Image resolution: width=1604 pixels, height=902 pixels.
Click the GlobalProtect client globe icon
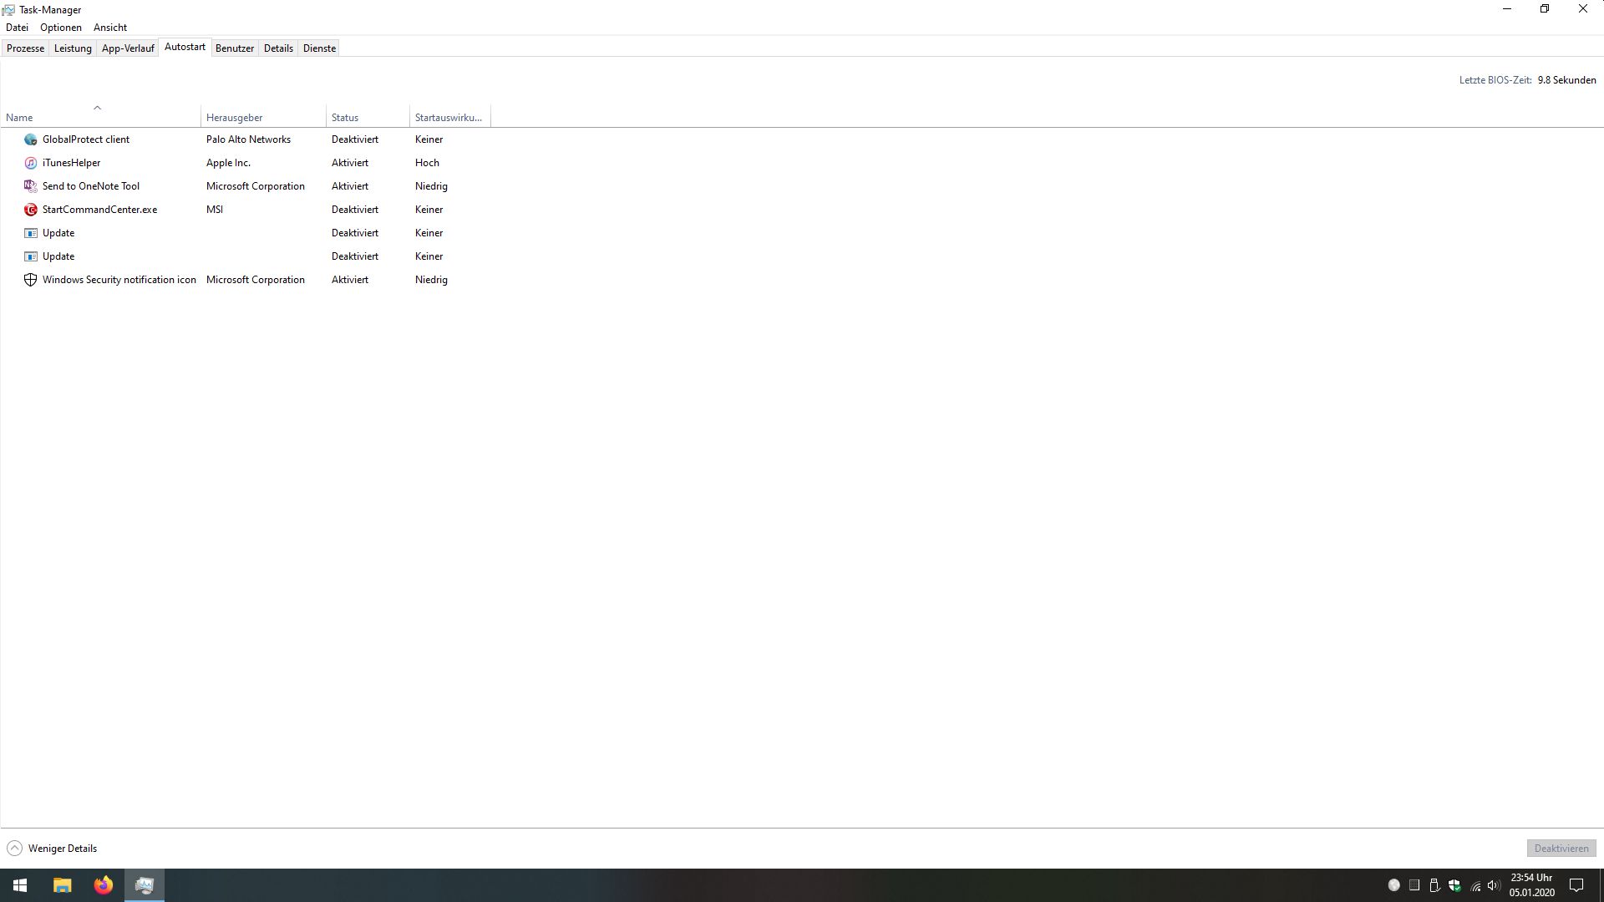(31, 139)
